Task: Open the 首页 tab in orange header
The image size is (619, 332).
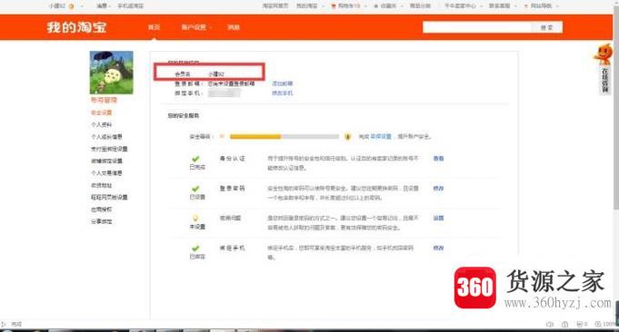Action: (154, 27)
